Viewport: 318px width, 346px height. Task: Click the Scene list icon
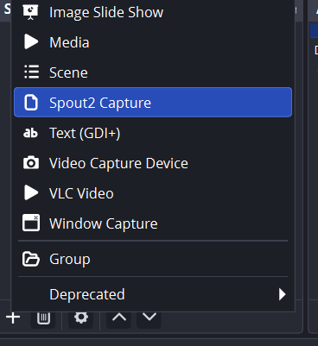[x=31, y=72]
